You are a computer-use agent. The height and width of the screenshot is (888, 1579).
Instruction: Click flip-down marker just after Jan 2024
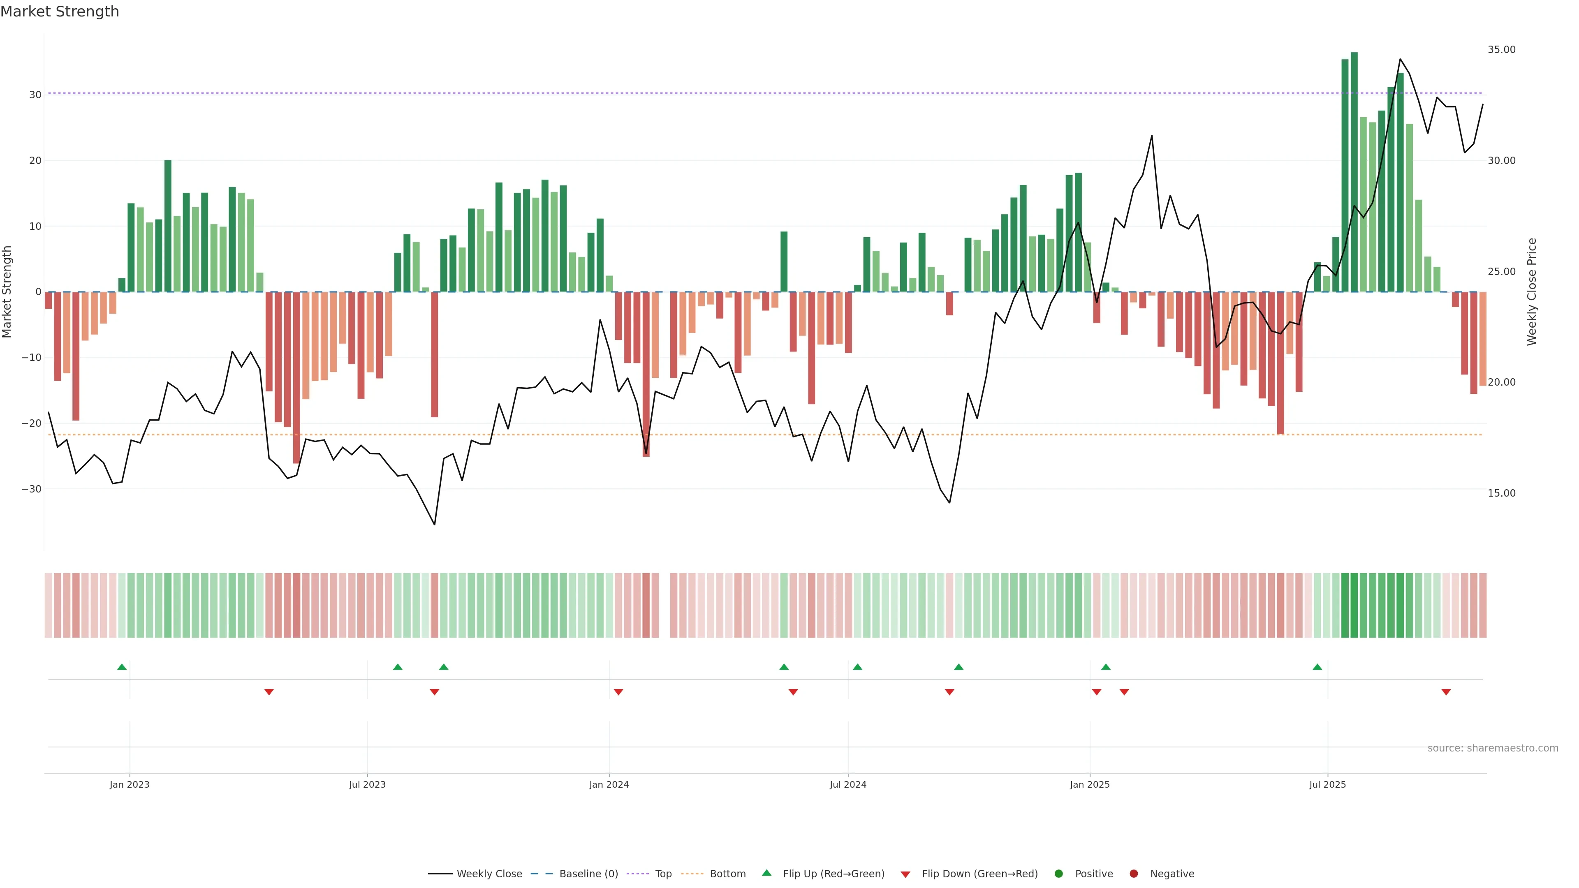pos(618,692)
